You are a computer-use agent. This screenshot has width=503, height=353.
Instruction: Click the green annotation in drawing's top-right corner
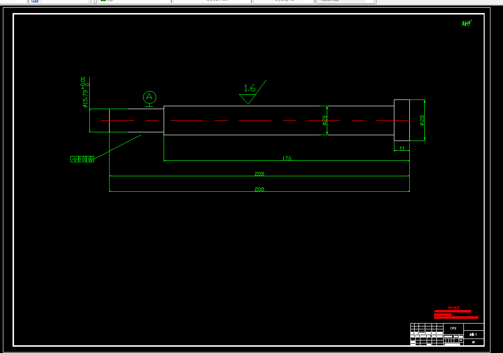467,23
